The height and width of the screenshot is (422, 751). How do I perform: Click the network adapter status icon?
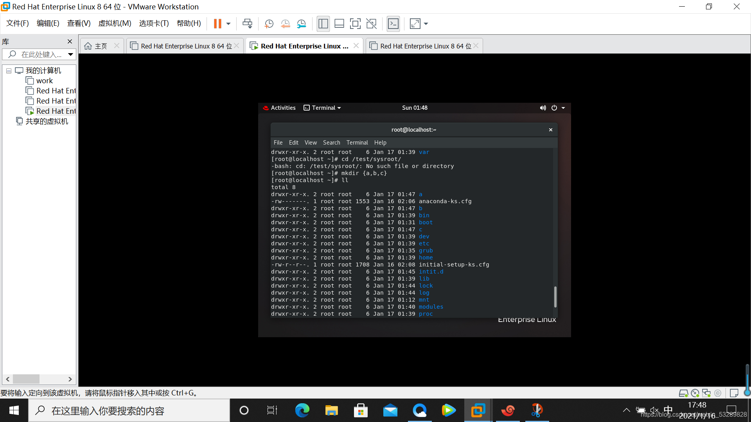click(706, 393)
